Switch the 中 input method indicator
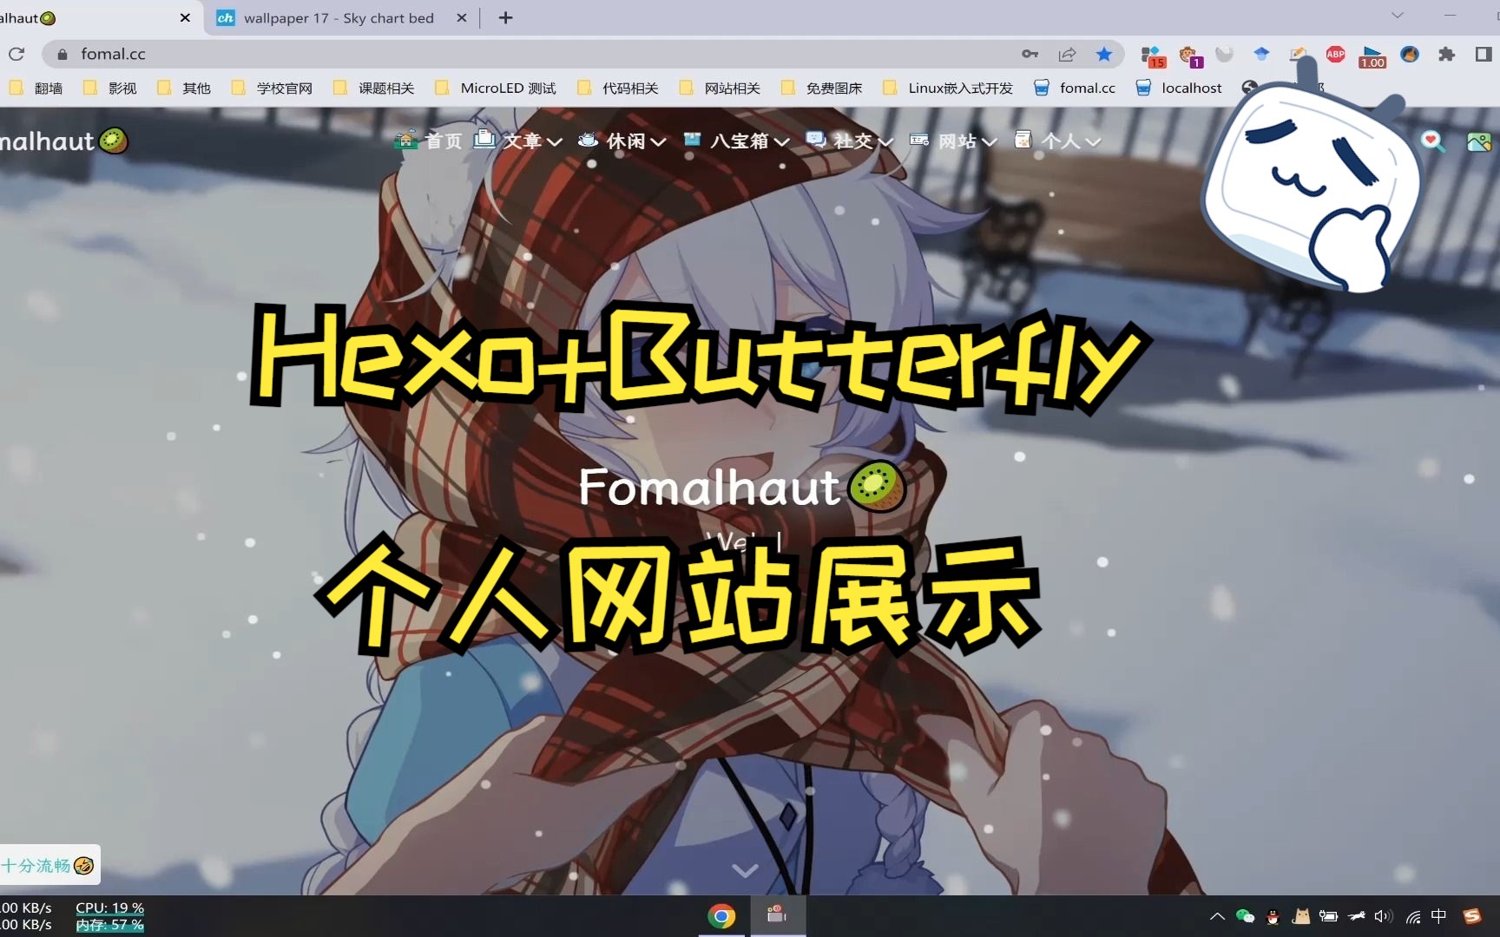1500x937 pixels. pos(1439,916)
